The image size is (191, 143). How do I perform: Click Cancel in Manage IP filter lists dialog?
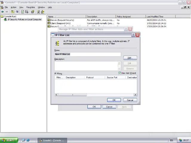tap(109, 107)
